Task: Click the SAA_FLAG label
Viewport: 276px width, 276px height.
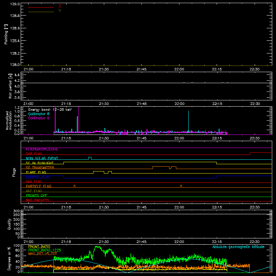Action: click(34, 181)
